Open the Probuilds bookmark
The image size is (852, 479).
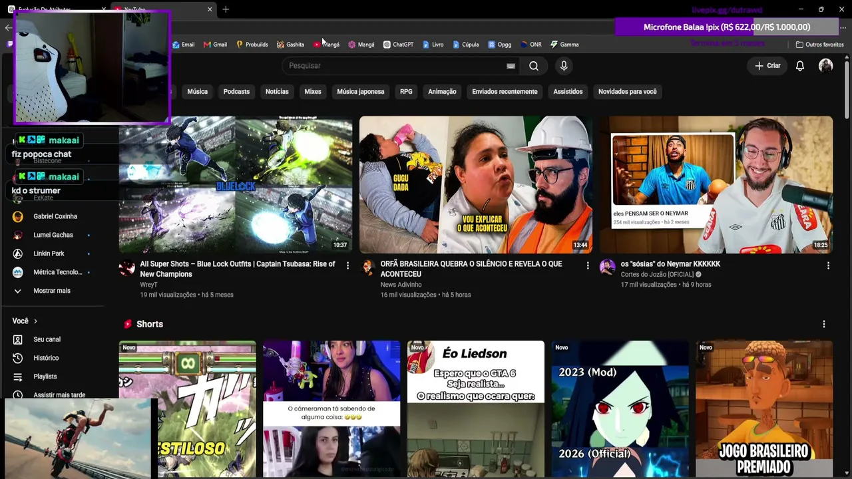tap(252, 45)
